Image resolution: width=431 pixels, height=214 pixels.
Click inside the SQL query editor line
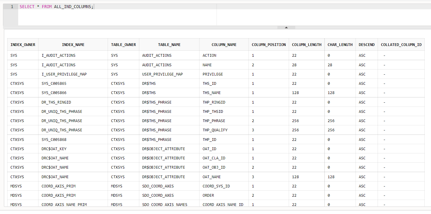[117, 7]
